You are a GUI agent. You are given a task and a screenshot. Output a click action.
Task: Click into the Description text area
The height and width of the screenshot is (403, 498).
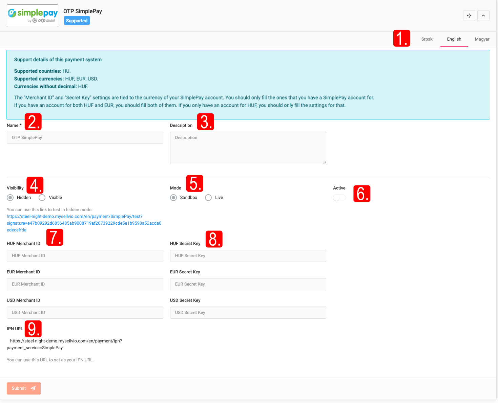point(248,148)
